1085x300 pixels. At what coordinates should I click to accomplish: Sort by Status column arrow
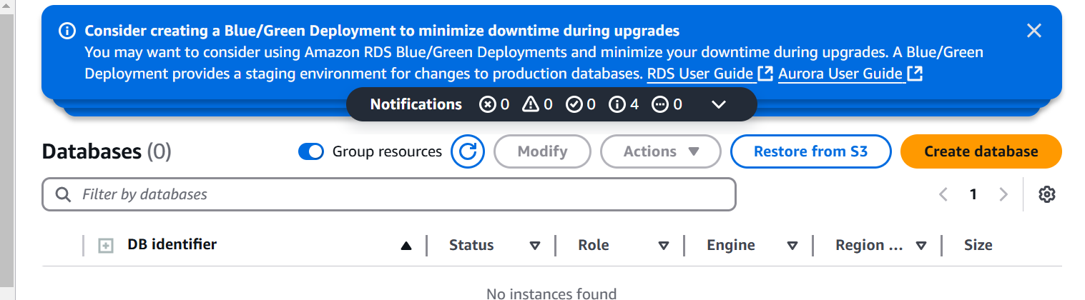(534, 246)
